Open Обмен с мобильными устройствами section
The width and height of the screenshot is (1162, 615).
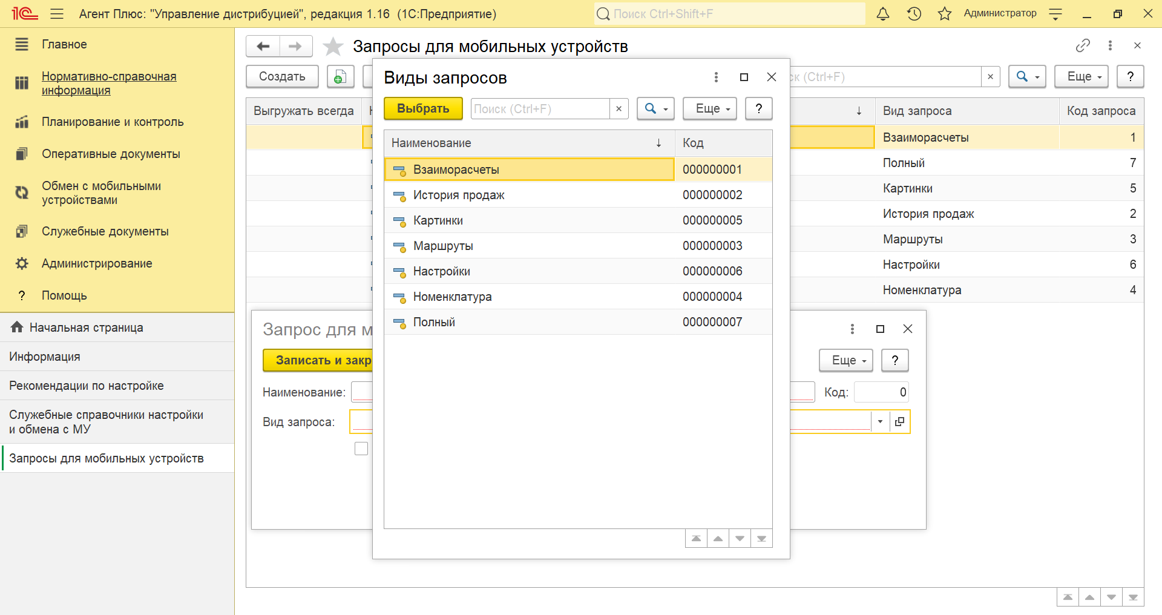[101, 193]
